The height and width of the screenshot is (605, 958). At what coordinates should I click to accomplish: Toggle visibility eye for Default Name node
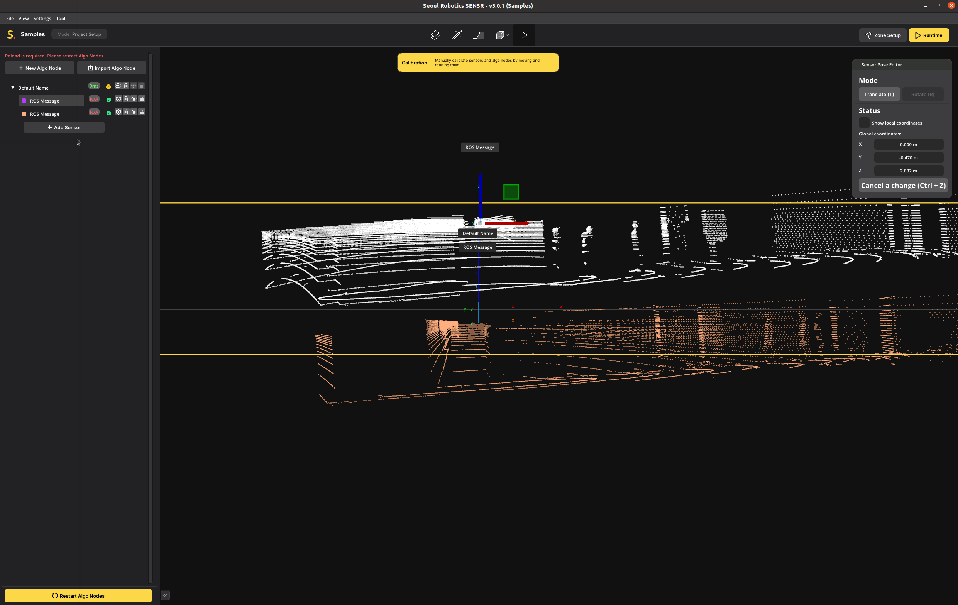click(134, 86)
